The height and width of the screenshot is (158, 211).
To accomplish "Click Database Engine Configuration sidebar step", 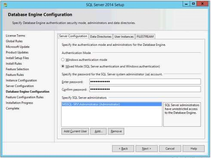I will tap(28, 92).
